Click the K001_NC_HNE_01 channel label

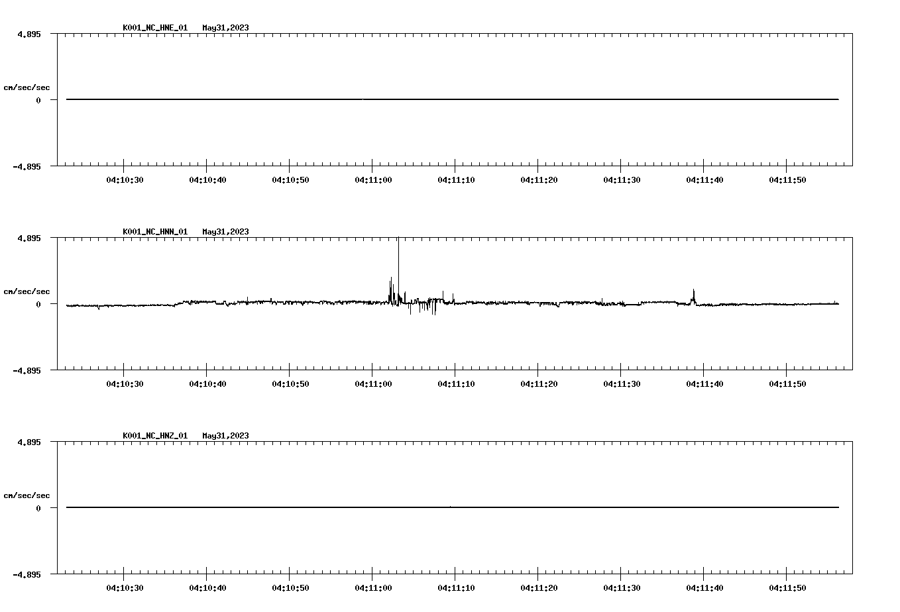click(154, 28)
